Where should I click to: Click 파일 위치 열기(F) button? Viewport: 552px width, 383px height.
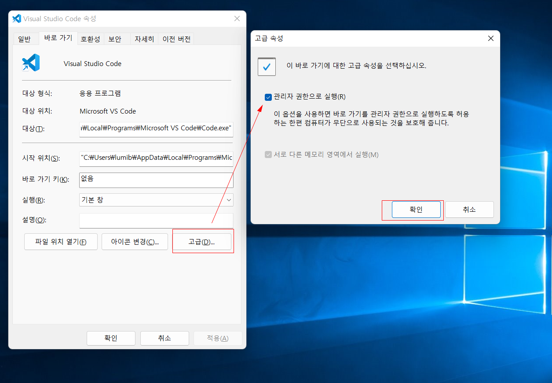pyautogui.click(x=61, y=242)
